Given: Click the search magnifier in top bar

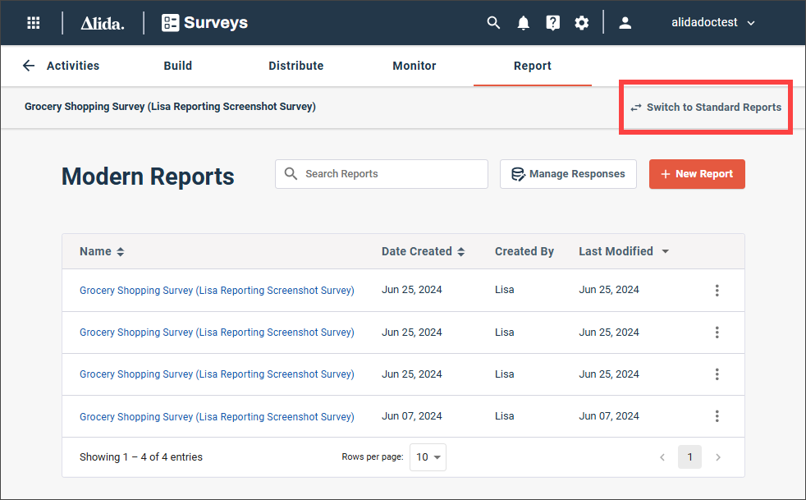Looking at the screenshot, I should click(x=493, y=23).
